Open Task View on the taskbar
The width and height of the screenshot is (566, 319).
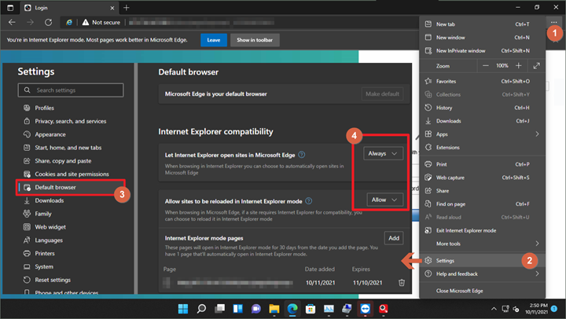(219, 309)
